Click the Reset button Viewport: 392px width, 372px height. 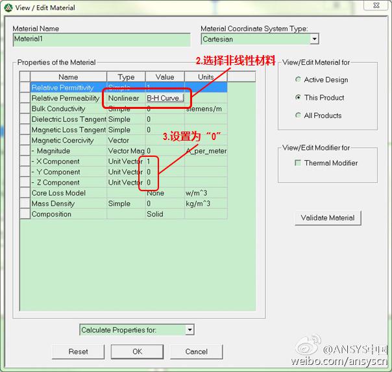(x=78, y=351)
